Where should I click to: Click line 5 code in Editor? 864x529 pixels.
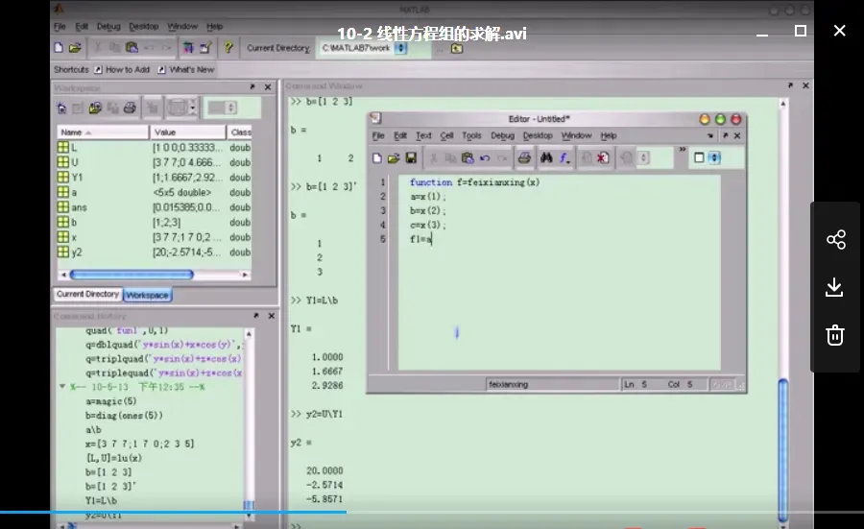coord(421,239)
